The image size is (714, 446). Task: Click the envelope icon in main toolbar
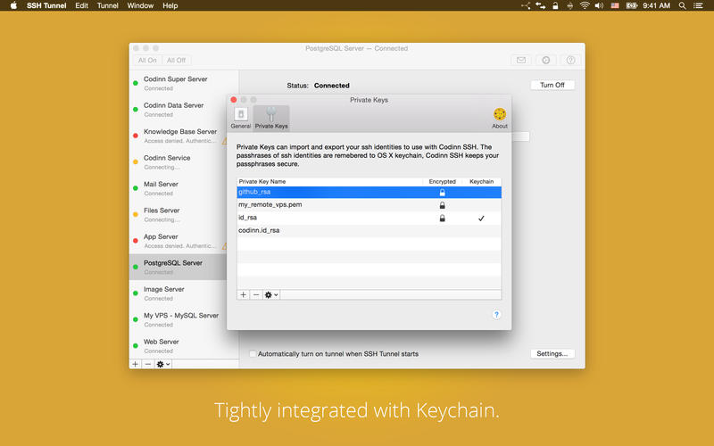click(521, 61)
